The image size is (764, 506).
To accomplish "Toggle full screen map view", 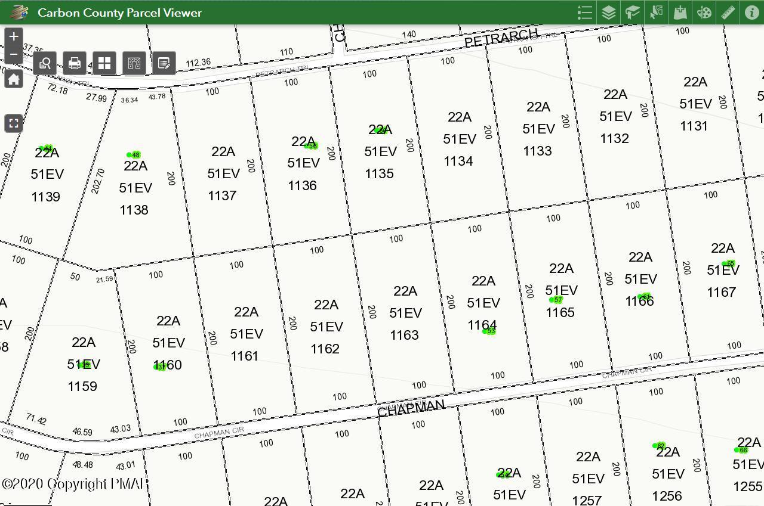I will 14,123.
